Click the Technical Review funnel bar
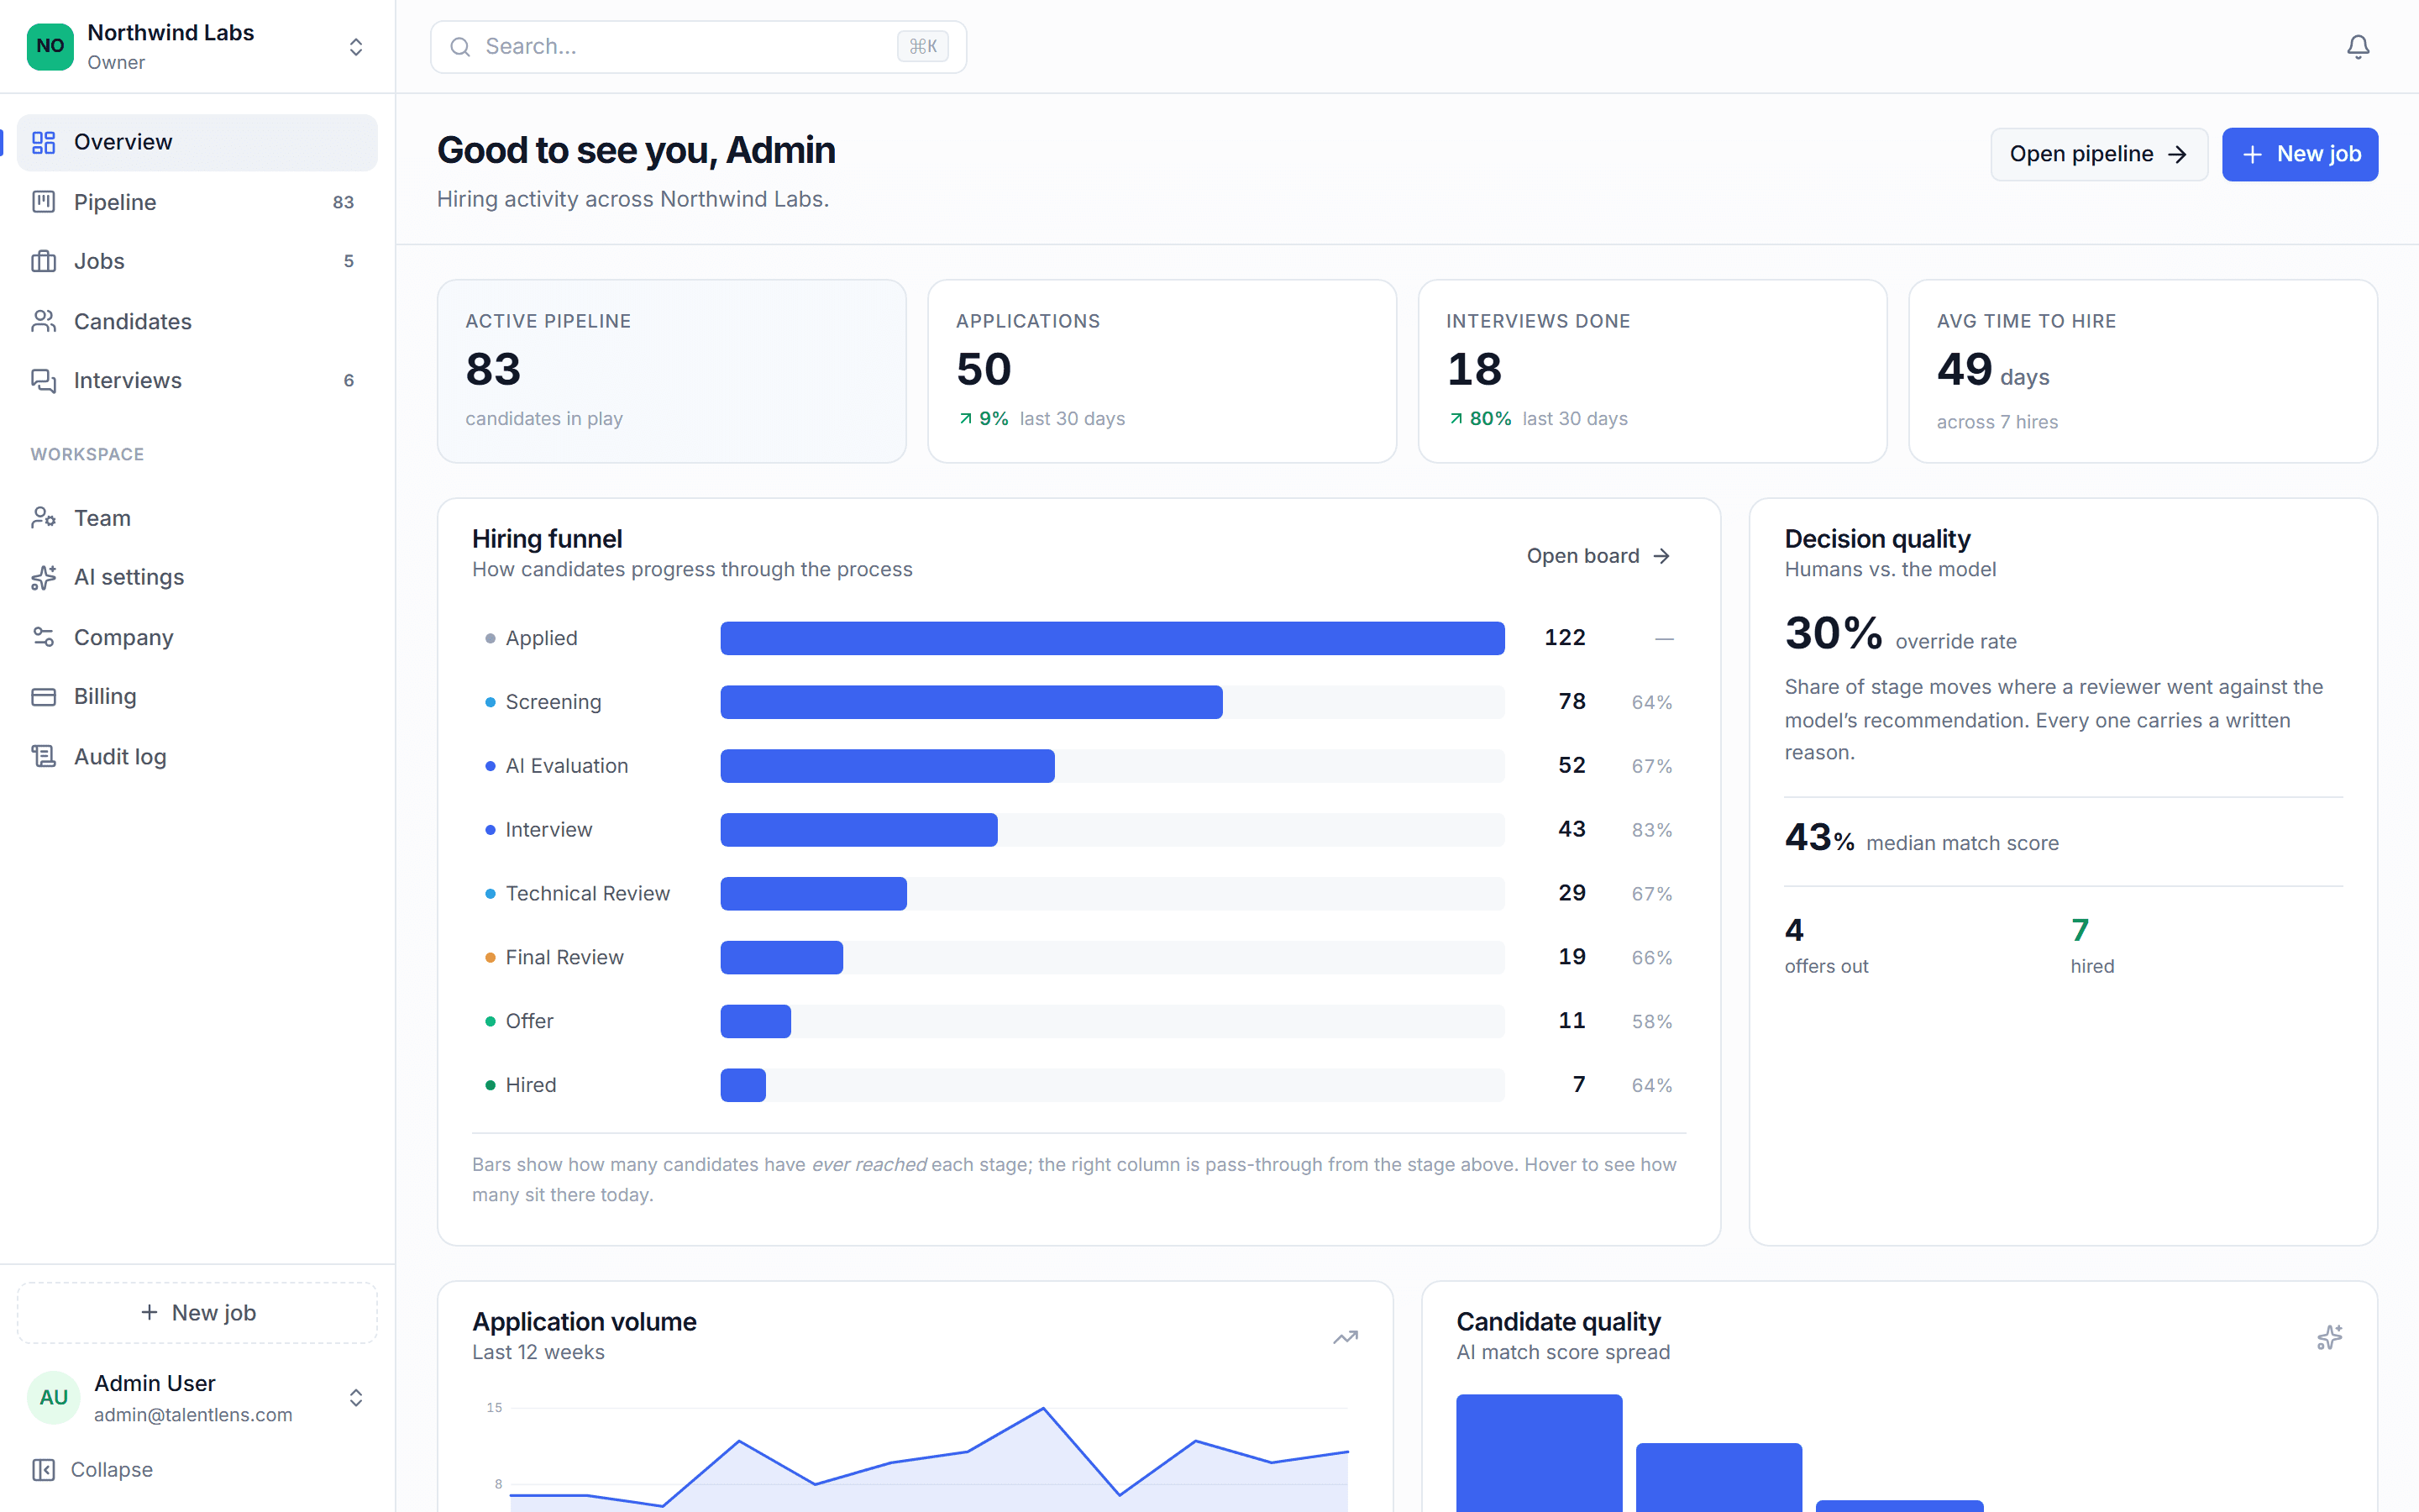Viewport: 2419px width, 1512px height. (x=813, y=893)
